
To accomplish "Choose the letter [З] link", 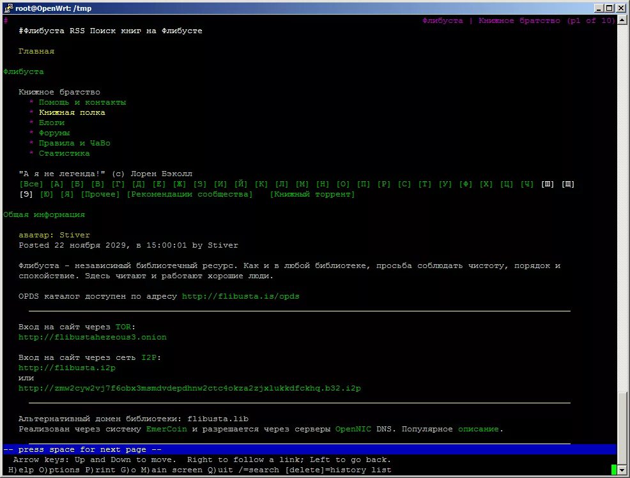I will click(x=200, y=184).
